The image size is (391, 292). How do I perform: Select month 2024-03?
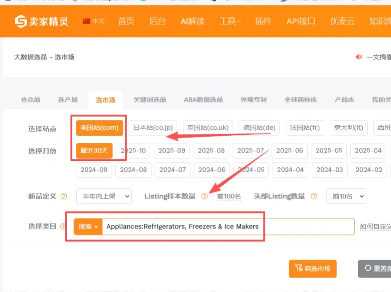coord(330,170)
